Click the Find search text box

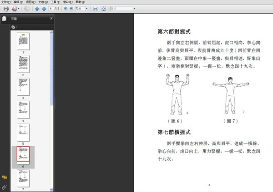tap(121, 9)
